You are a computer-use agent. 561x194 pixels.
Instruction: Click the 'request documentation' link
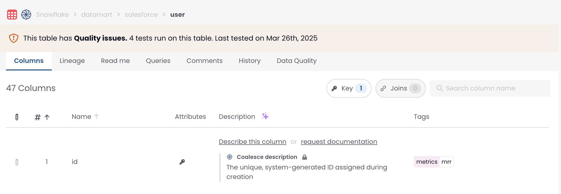pos(339,142)
